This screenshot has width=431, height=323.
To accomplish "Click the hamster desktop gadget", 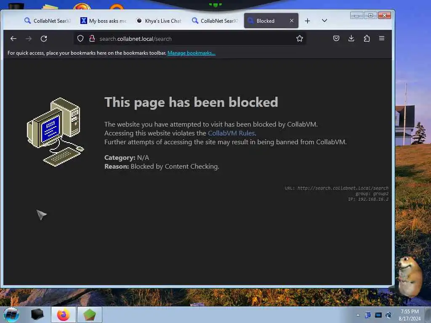I will (410, 276).
